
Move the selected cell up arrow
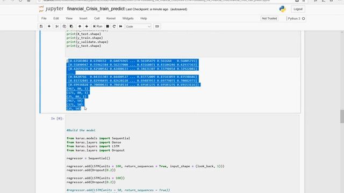(x=80, y=26)
